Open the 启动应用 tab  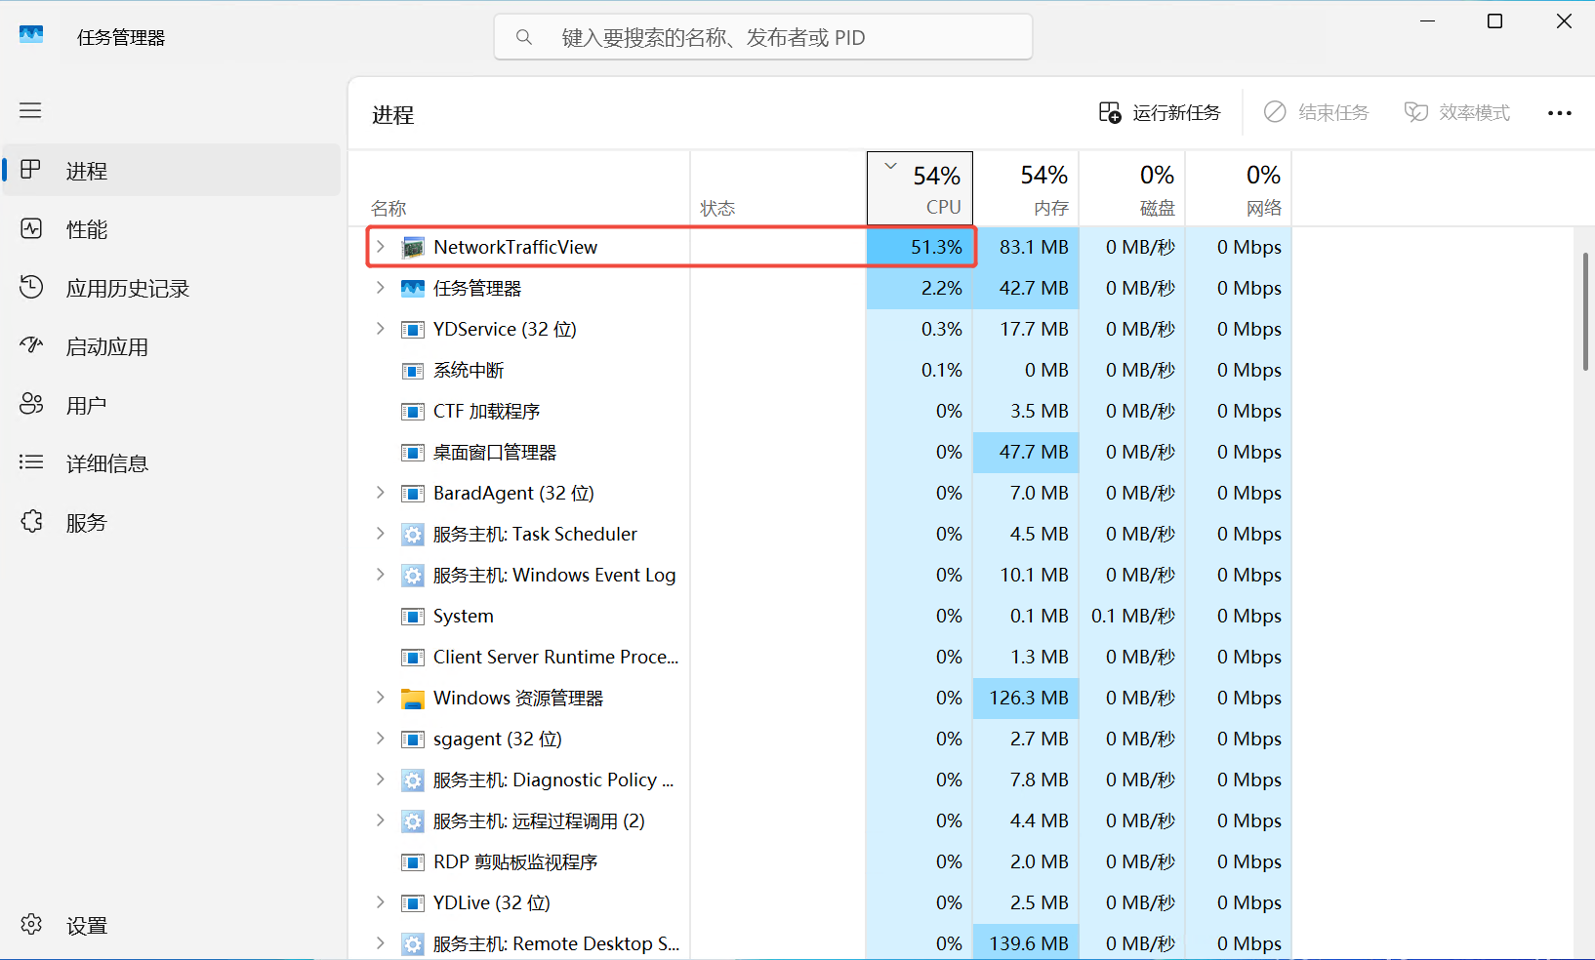[172, 346]
